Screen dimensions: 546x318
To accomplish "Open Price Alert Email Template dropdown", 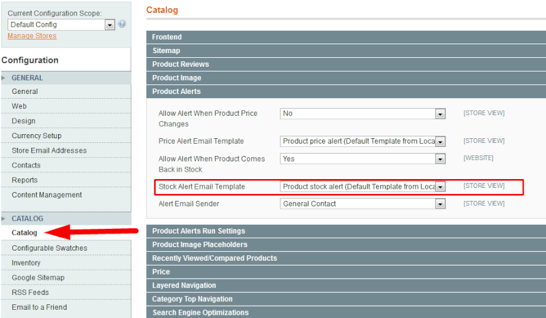I will (362, 141).
